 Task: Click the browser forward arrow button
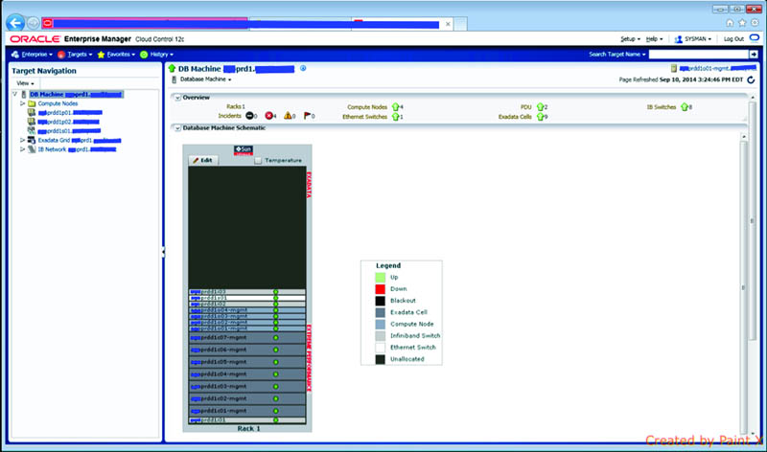coord(33,23)
